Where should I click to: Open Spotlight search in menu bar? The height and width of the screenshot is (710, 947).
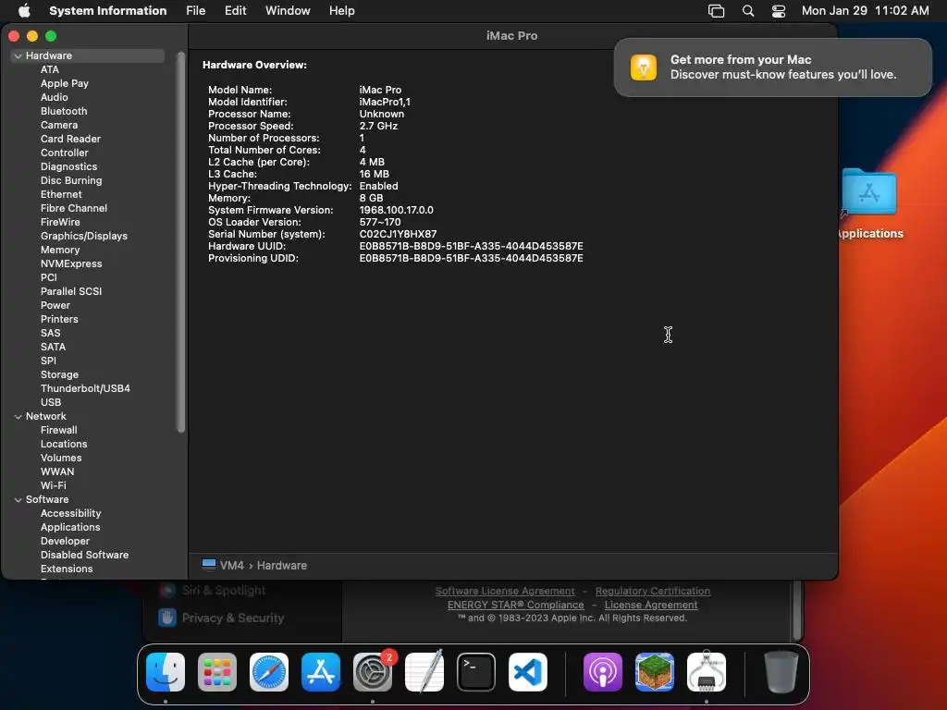click(x=747, y=11)
